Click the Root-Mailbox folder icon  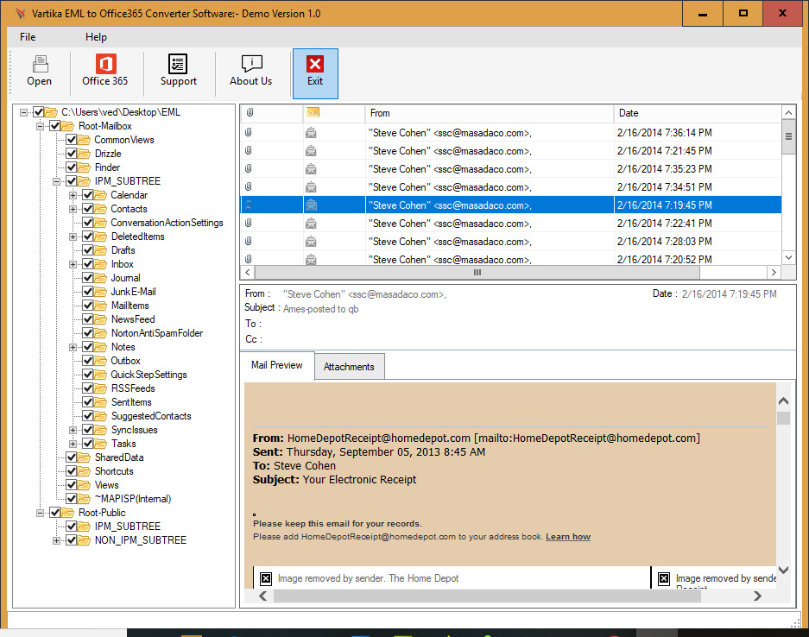click(x=68, y=126)
